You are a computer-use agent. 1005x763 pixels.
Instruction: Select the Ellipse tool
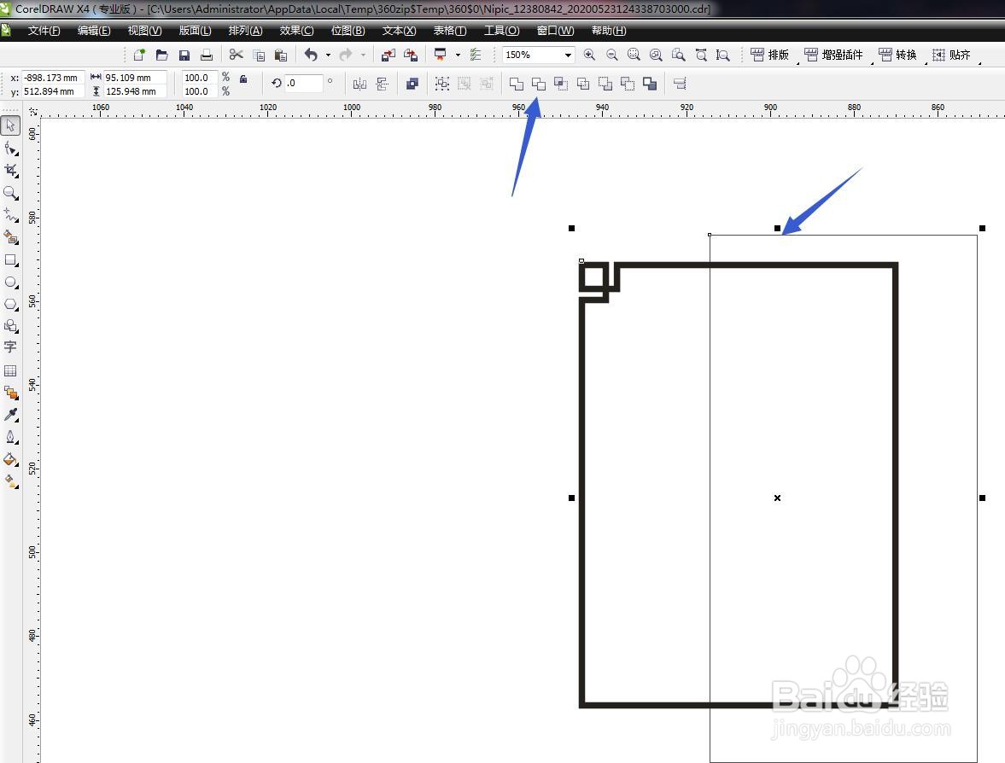coord(10,282)
